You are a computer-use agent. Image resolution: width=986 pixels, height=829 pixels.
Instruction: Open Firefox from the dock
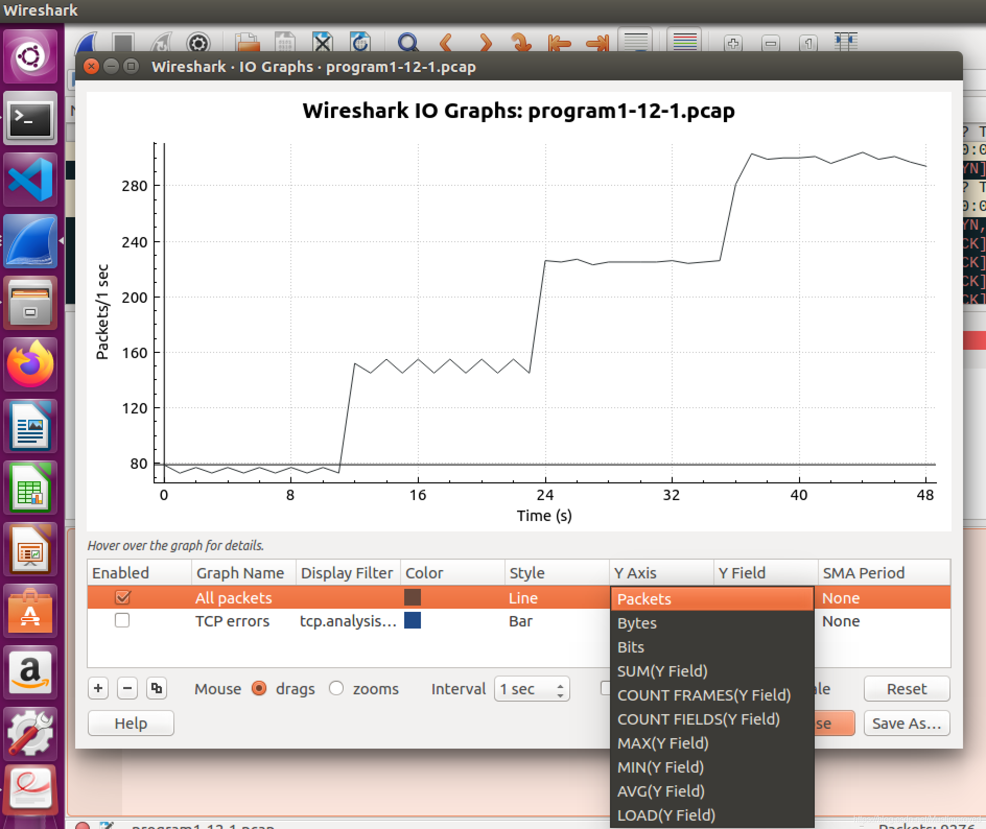click(x=30, y=364)
